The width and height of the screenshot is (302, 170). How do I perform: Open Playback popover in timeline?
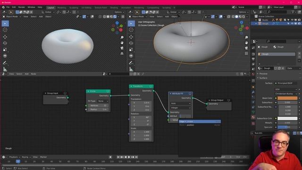(15, 157)
